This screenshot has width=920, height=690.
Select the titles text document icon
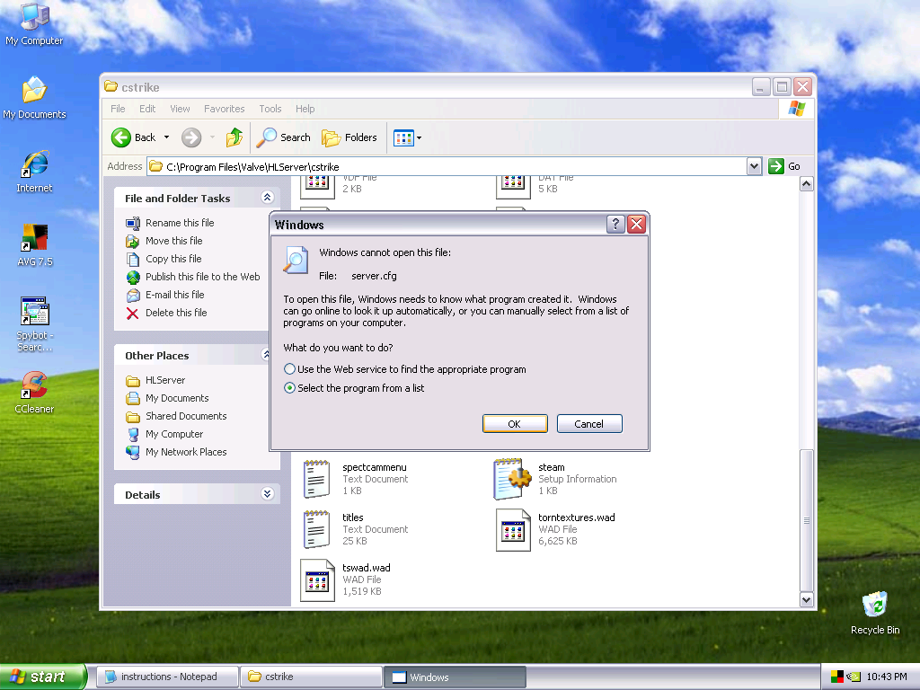(x=317, y=529)
